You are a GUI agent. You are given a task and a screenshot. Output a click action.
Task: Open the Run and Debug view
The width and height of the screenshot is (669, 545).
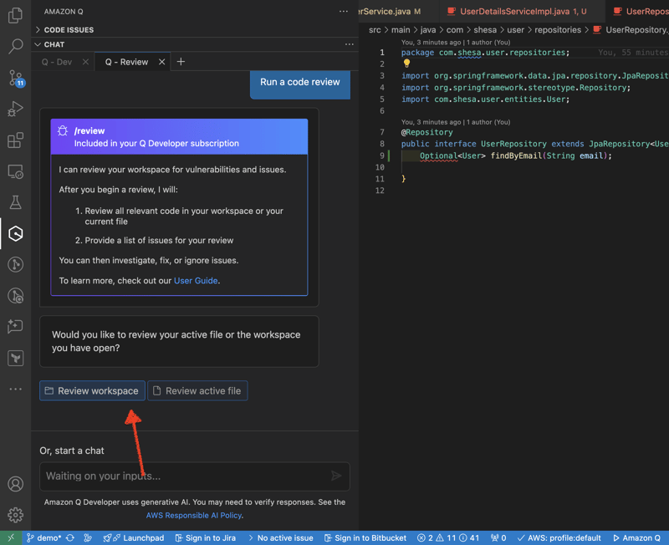[15, 109]
